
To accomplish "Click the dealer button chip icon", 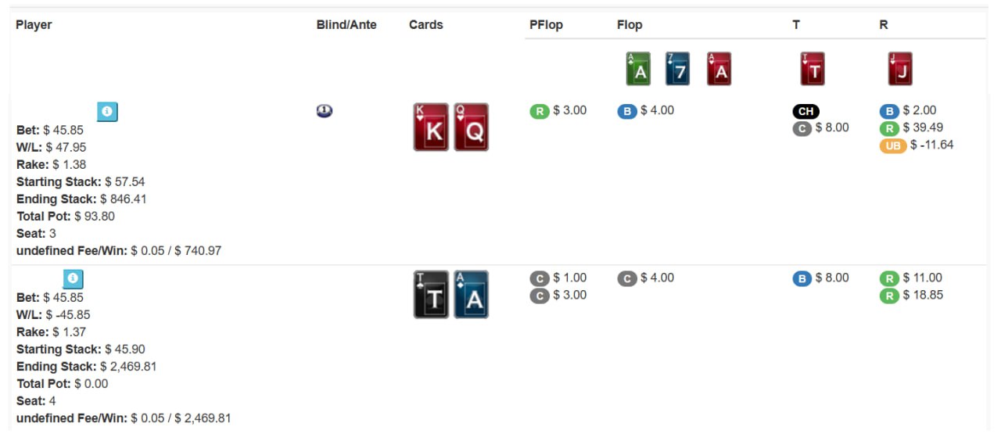I will [324, 111].
